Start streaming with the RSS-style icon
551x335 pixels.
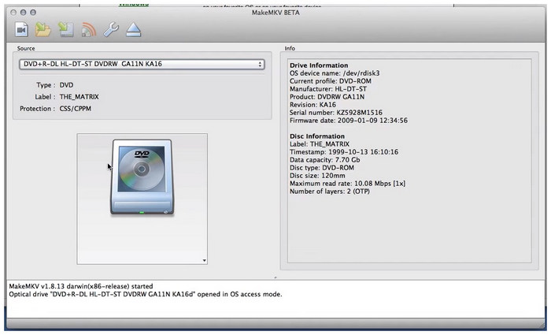click(88, 30)
